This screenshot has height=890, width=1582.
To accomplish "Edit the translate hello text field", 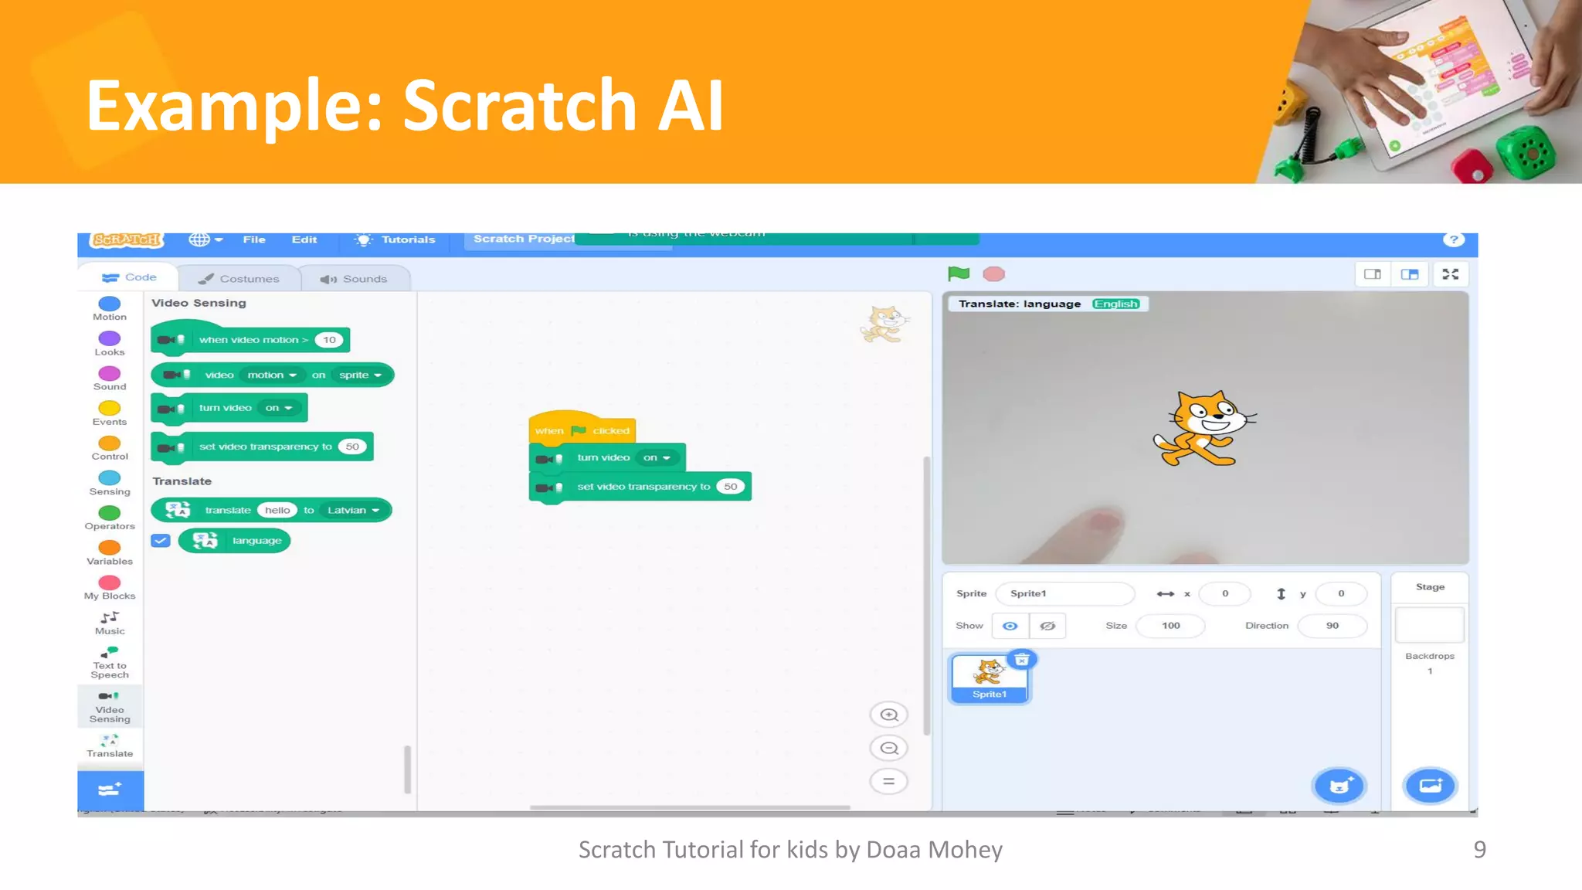I will pos(277,510).
